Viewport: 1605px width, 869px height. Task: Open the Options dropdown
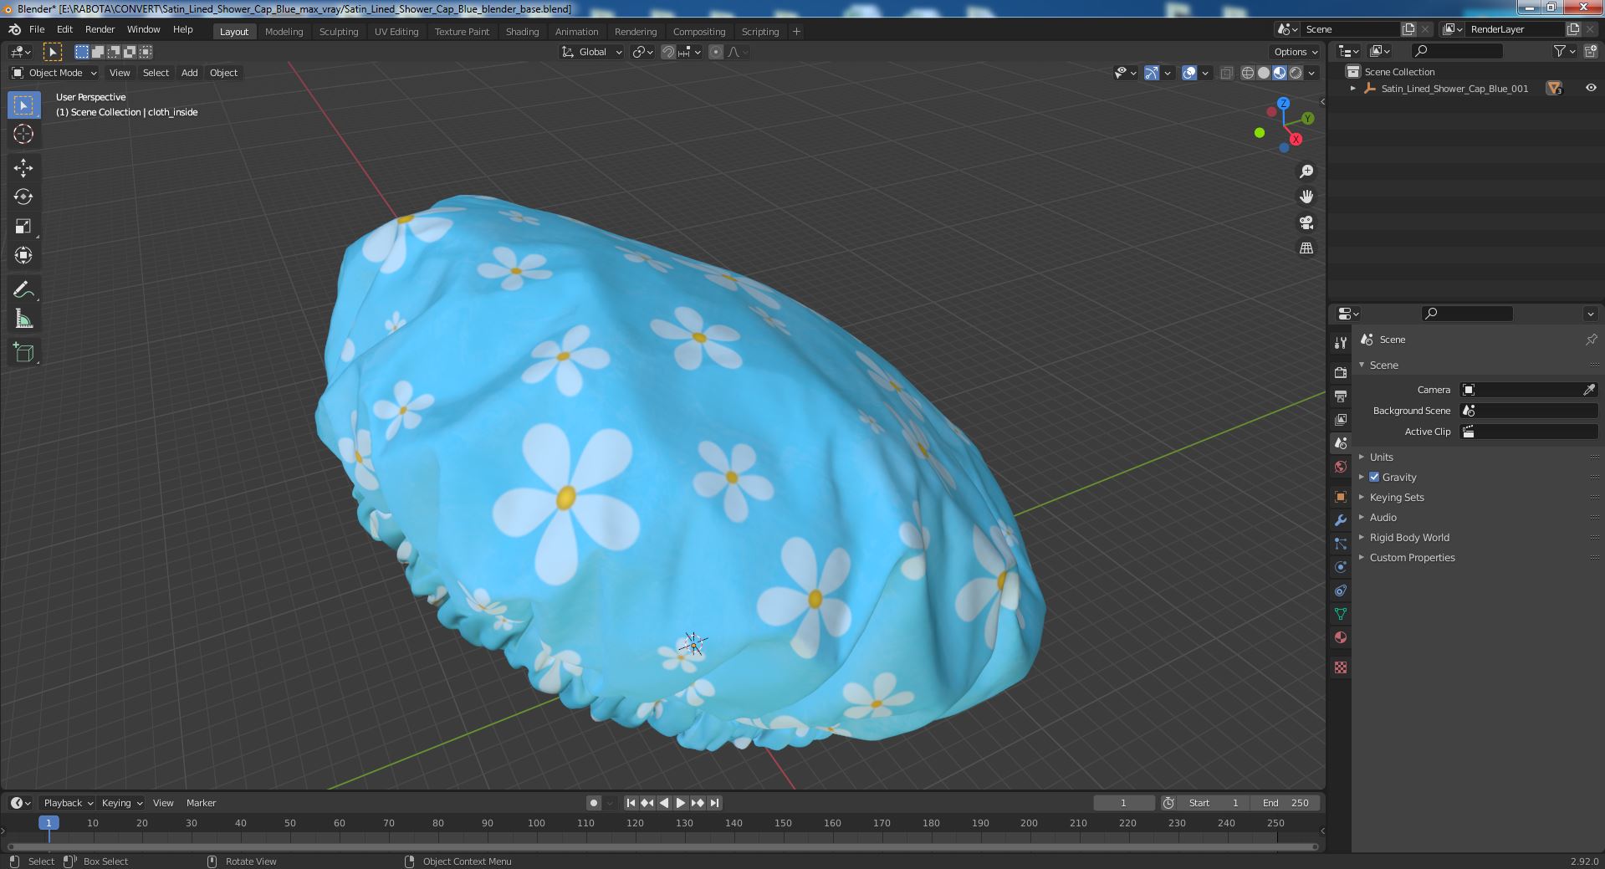coord(1295,52)
